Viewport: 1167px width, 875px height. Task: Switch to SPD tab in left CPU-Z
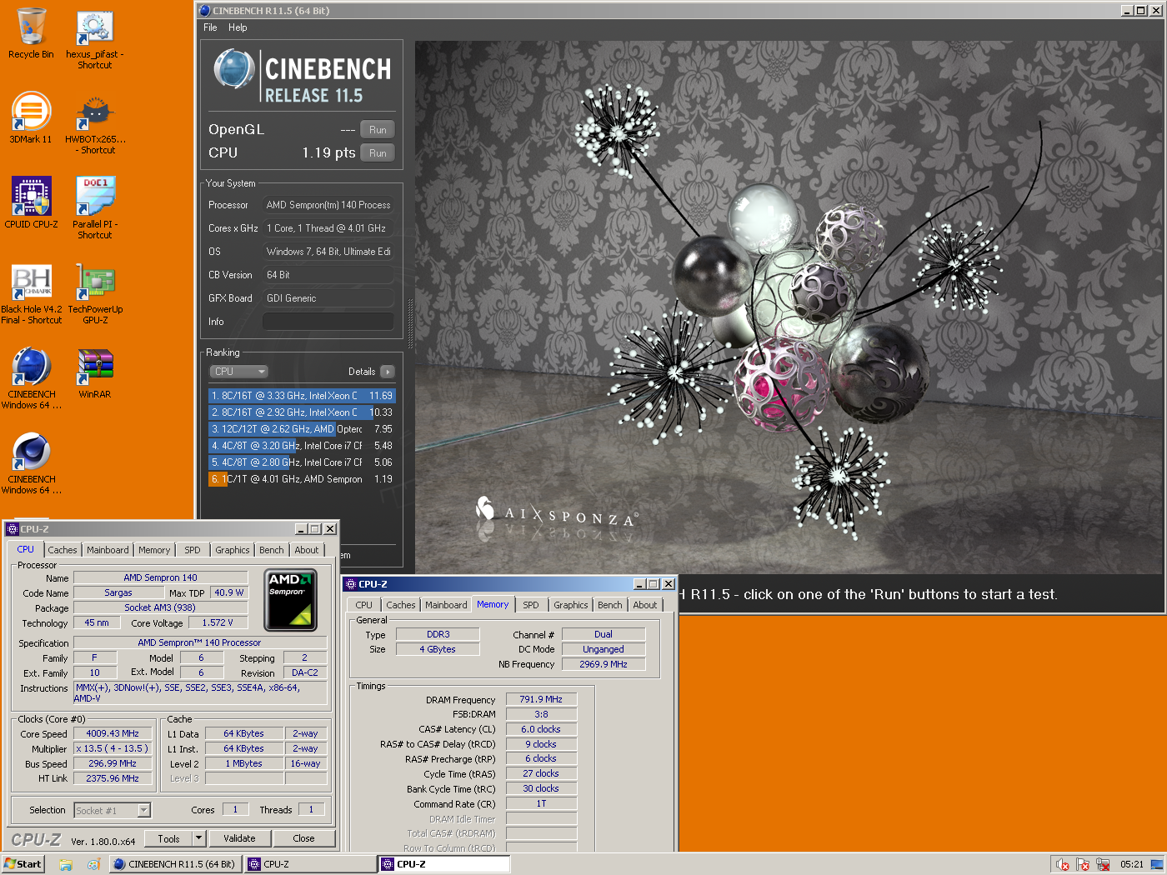point(193,550)
